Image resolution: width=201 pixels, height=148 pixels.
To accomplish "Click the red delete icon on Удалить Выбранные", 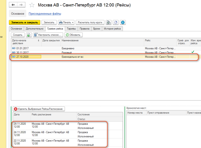I will [16, 109].
